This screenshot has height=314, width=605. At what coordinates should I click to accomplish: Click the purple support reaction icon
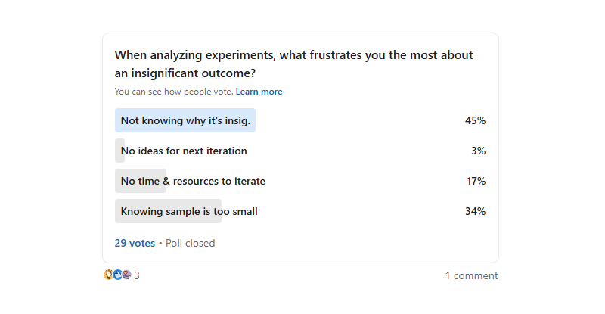click(126, 275)
